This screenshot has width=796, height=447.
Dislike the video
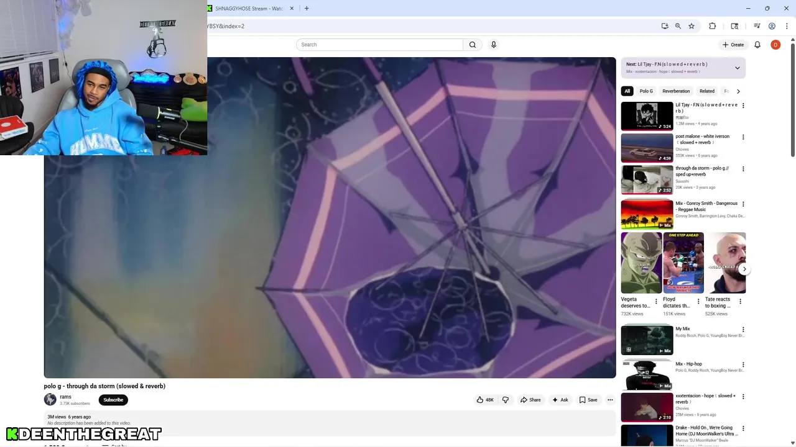click(x=506, y=400)
